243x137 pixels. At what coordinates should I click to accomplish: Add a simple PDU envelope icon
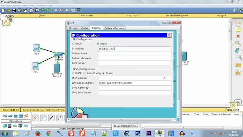click(238, 65)
